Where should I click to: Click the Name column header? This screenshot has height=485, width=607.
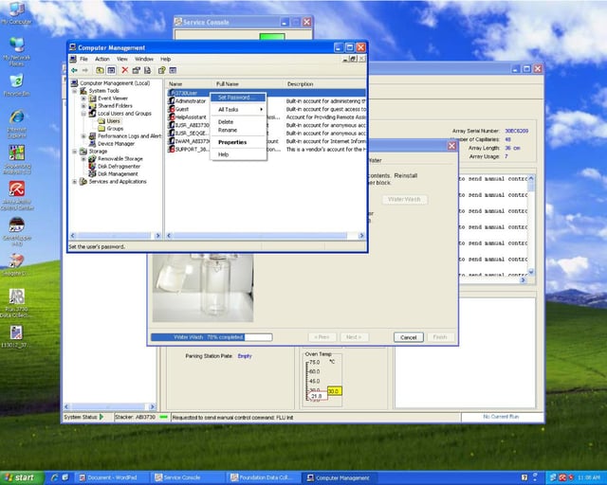point(189,84)
